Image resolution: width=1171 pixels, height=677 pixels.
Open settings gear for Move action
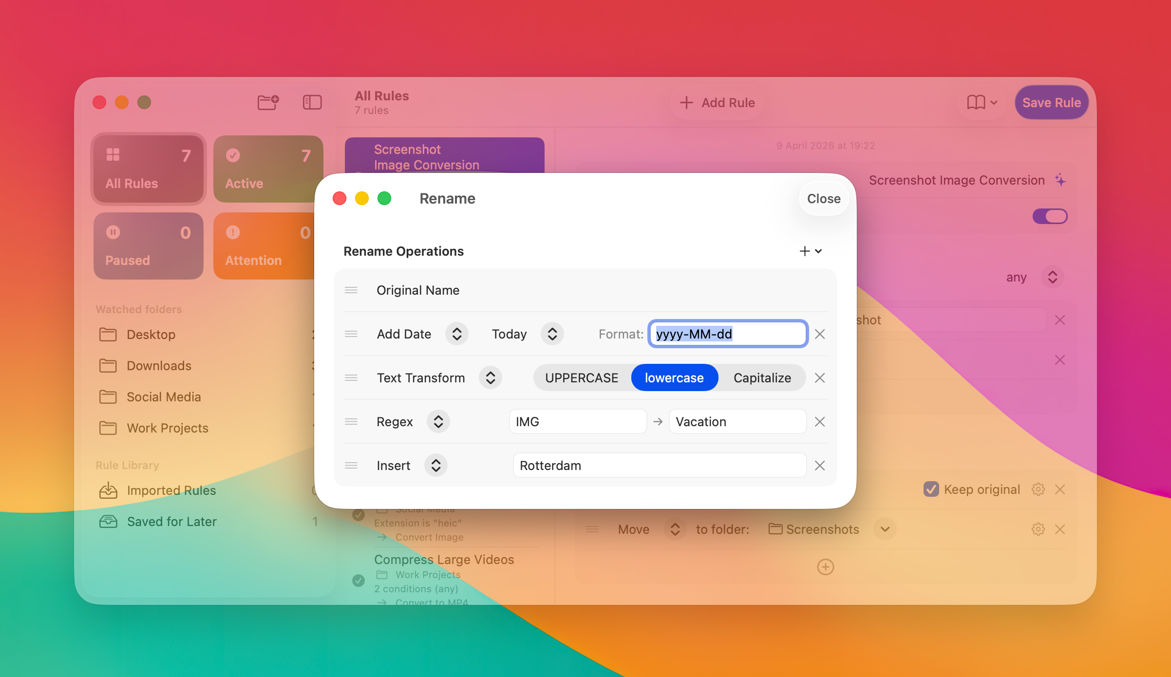1038,529
